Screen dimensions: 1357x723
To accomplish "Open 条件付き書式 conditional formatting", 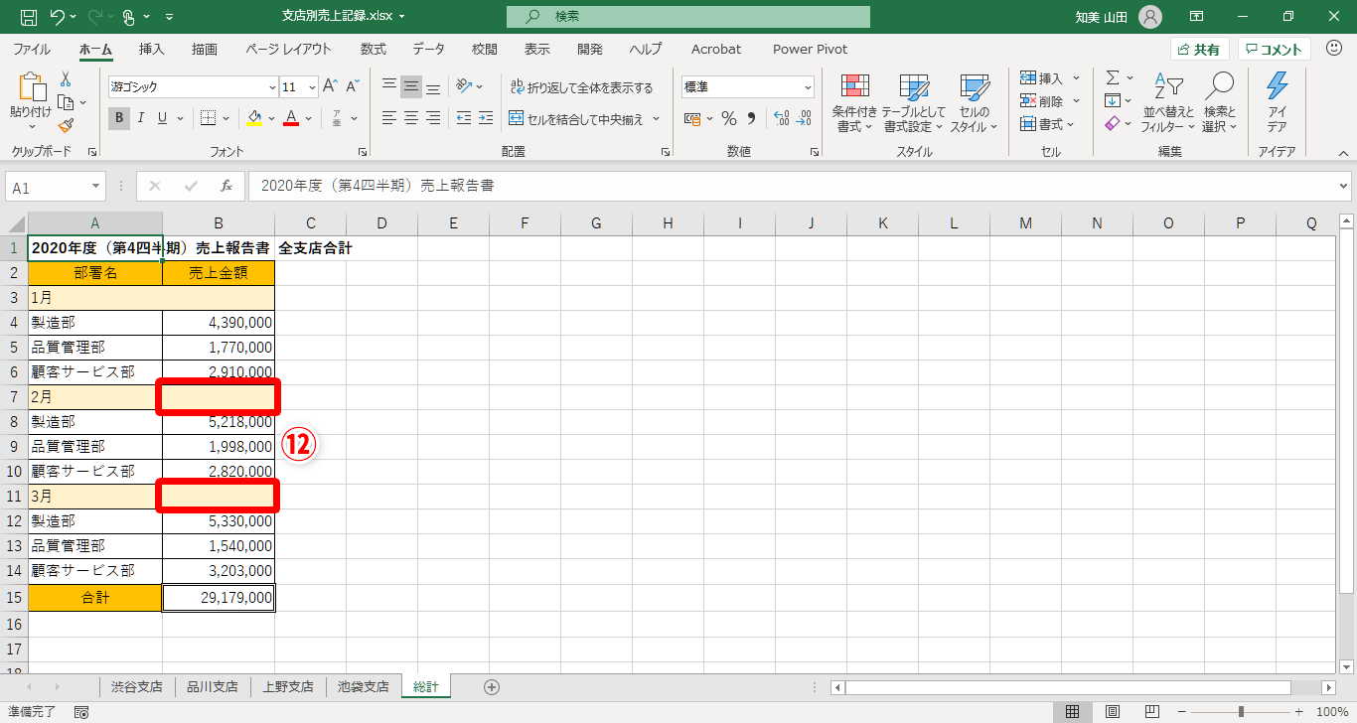I will [x=854, y=104].
